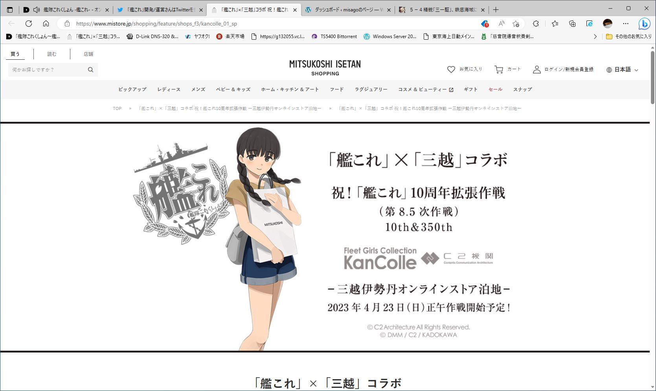Viewport: 656px width, 391px height.
Task: Open フード category menu
Action: coord(337,90)
